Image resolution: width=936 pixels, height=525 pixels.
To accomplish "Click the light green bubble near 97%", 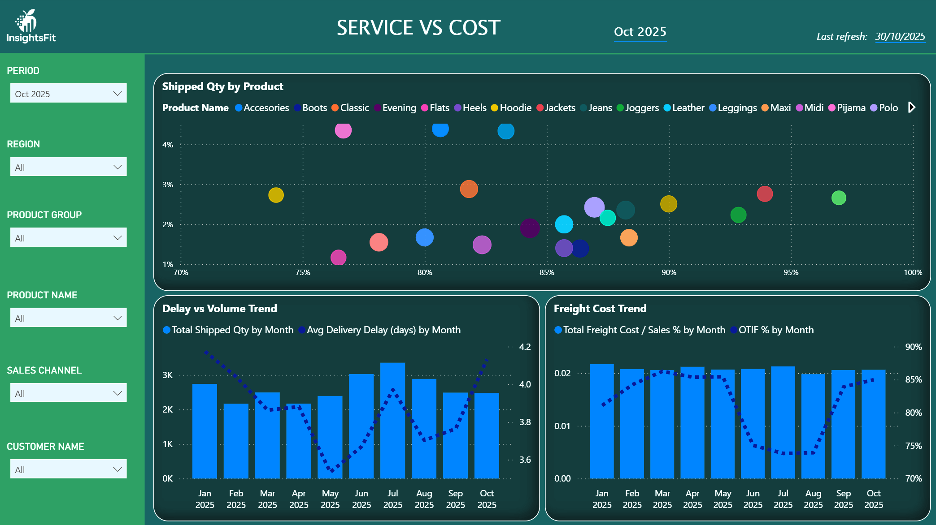I will [x=839, y=198].
